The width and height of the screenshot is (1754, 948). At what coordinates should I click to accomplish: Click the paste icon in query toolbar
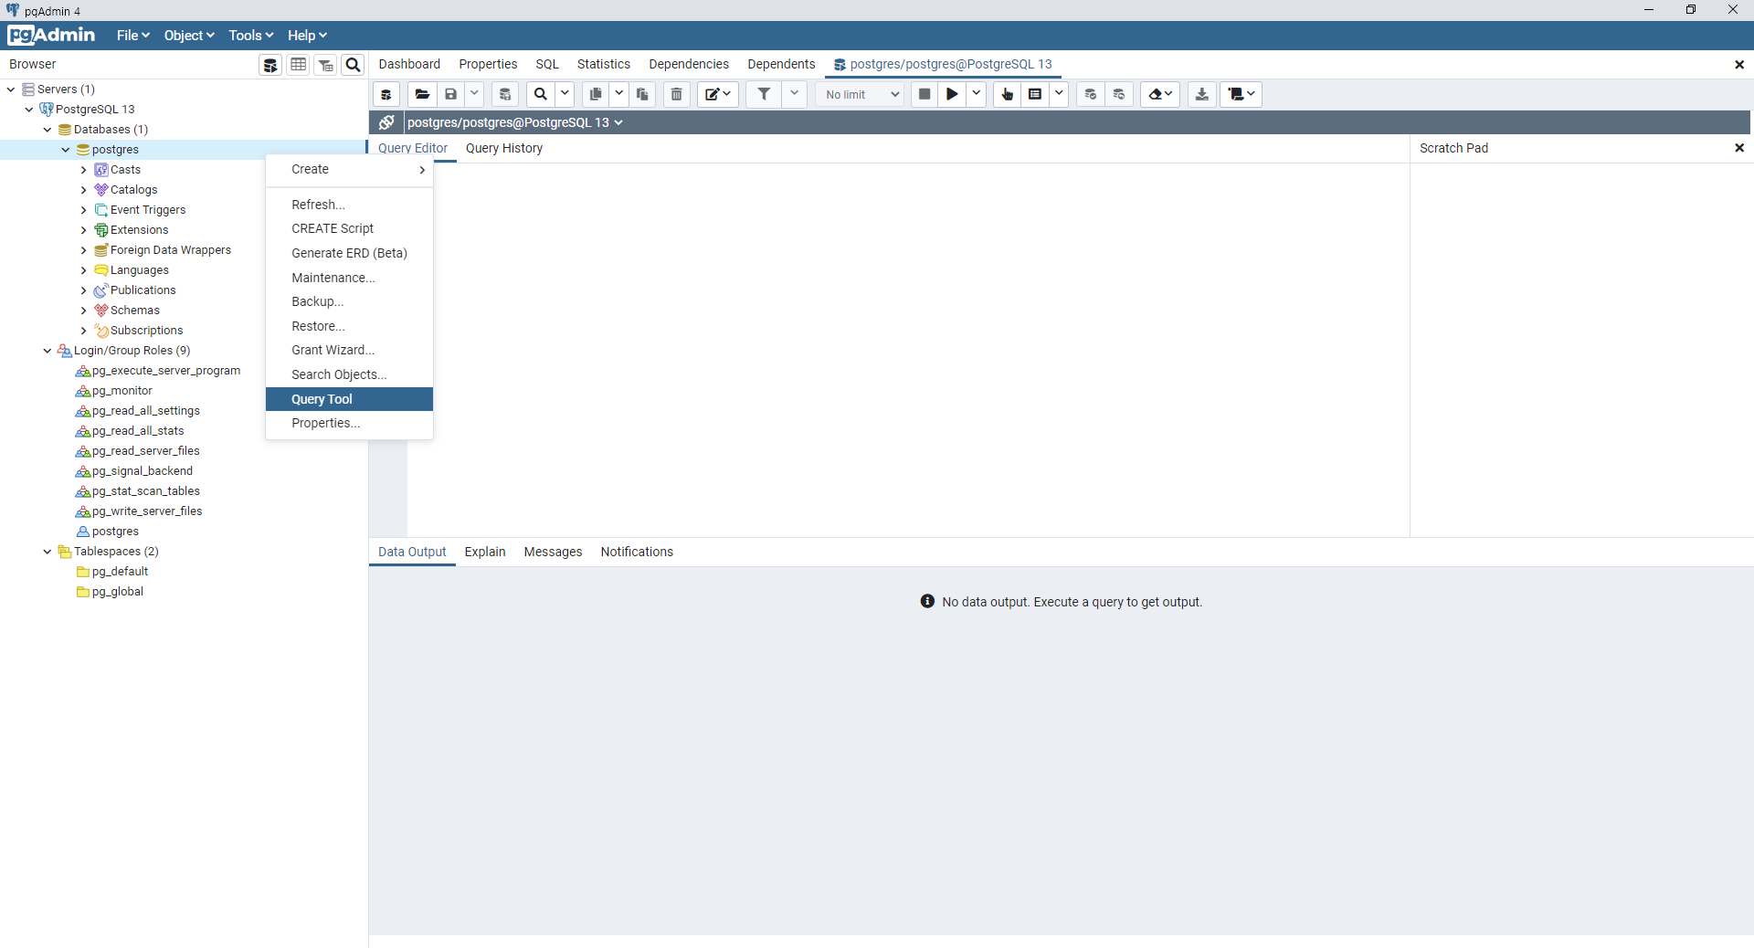click(x=643, y=94)
